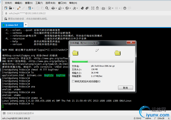Viewport: 171px width, 120px height.
Task: Click the Lock screen padlock icon
Action: tap(97, 8)
